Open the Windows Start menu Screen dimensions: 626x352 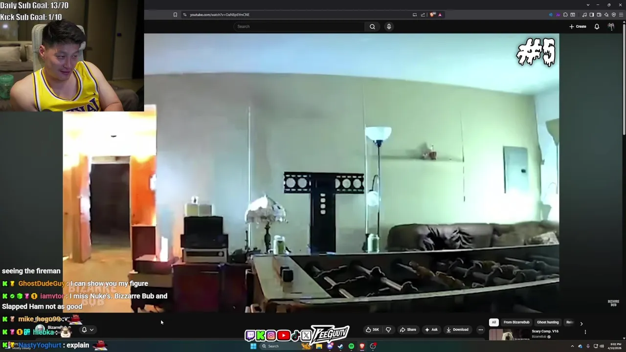click(253, 346)
